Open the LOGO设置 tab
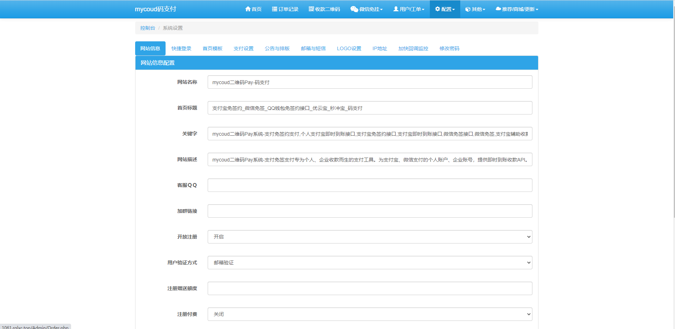Viewport: 675px width, 329px height. click(x=349, y=48)
